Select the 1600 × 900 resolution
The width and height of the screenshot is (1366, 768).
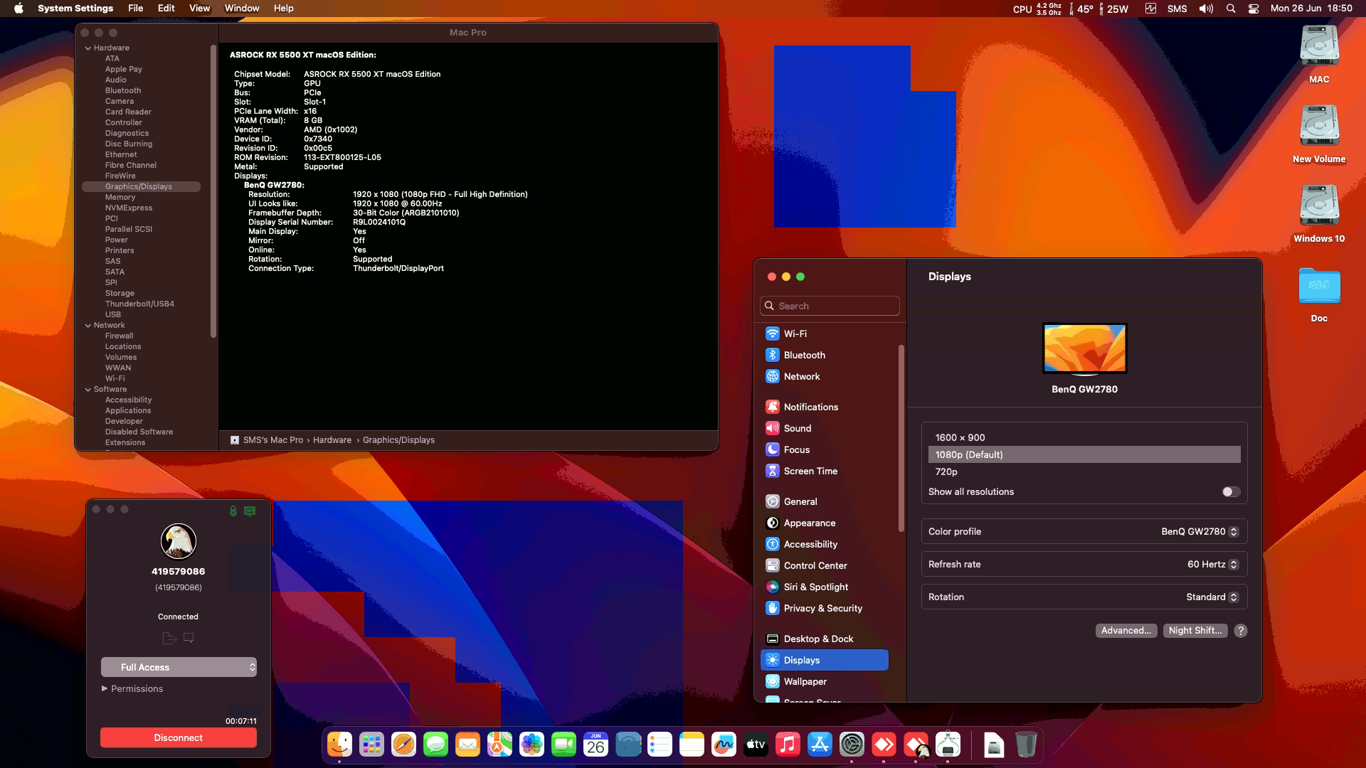click(x=1084, y=437)
